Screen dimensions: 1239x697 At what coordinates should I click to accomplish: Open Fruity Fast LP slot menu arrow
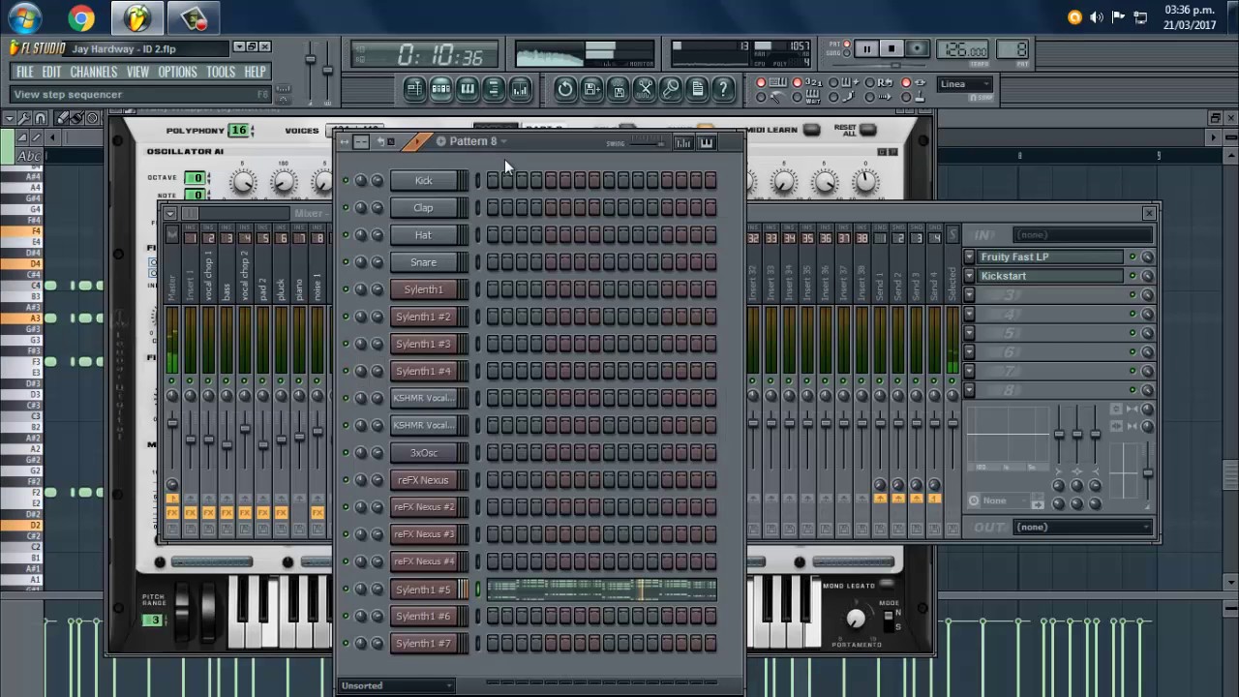click(970, 257)
